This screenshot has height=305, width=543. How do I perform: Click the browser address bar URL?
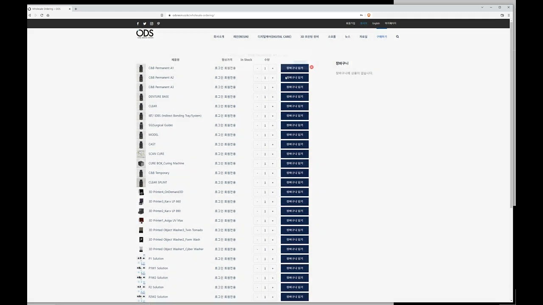[193, 15]
